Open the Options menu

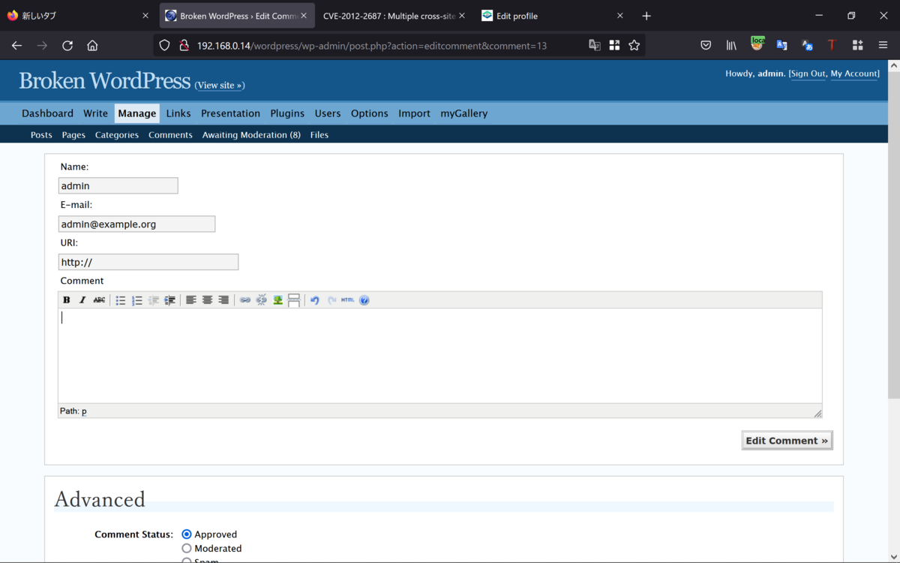point(370,113)
